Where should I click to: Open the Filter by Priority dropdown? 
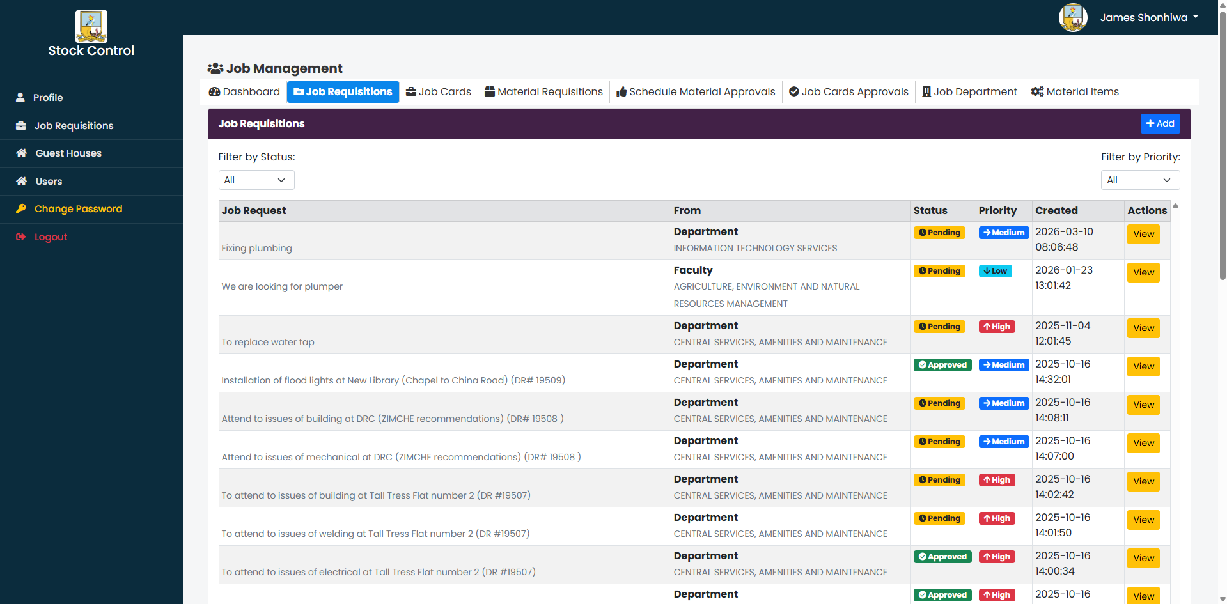tap(1140, 180)
